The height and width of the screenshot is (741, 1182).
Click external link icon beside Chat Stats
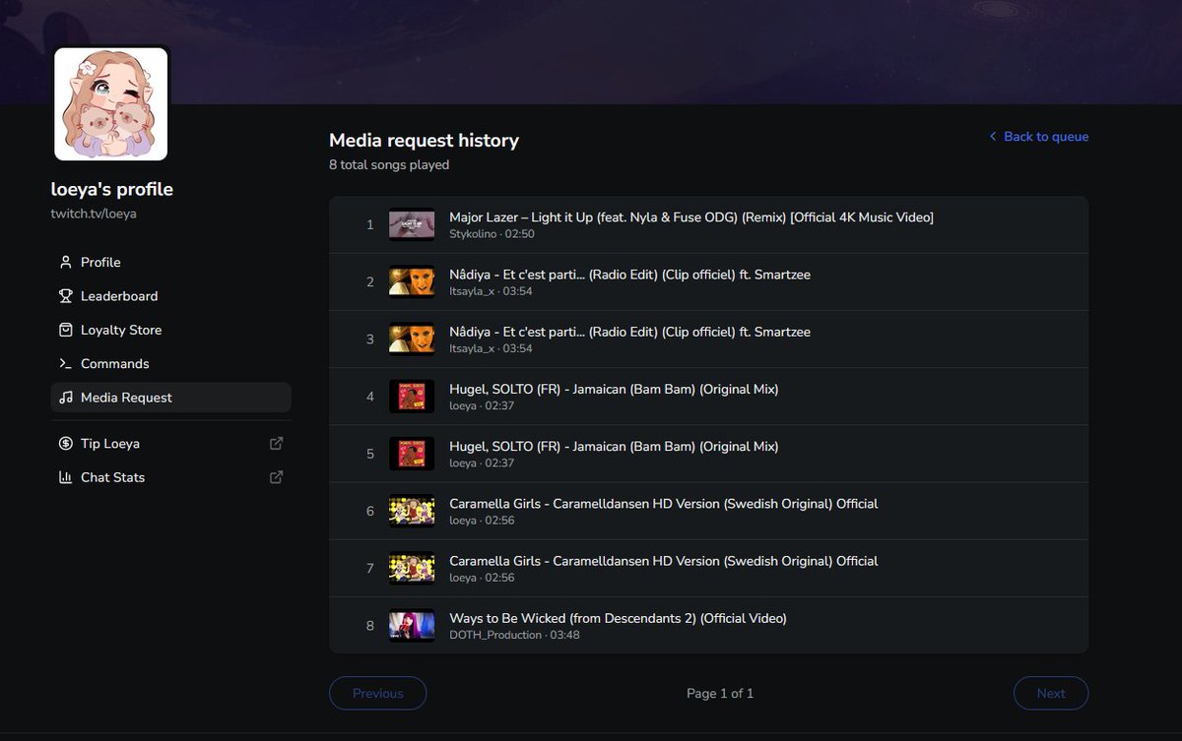277,477
